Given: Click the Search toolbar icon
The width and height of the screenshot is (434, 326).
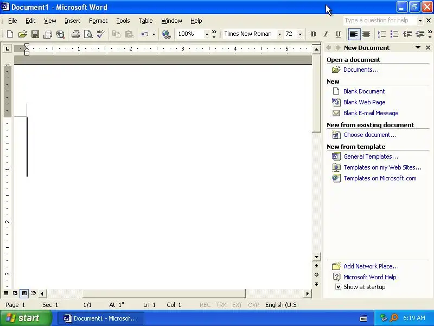Looking at the screenshot, I should [x=60, y=34].
